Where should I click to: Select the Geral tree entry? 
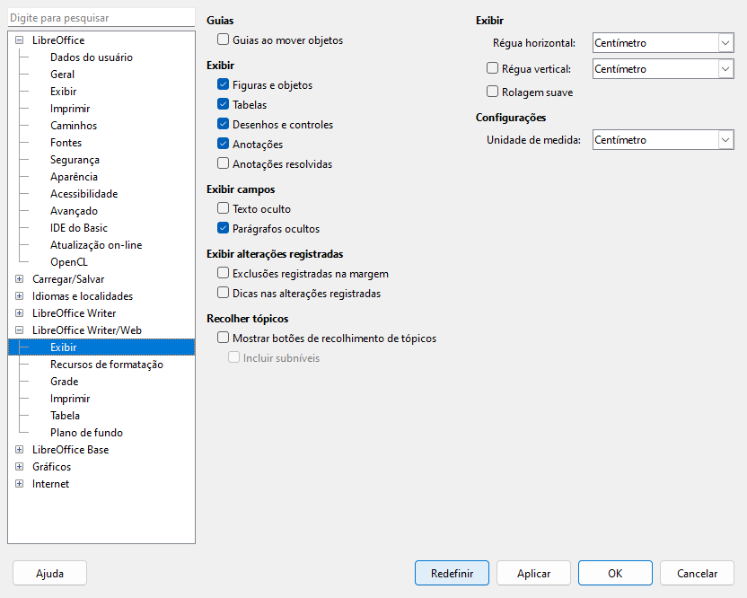[x=63, y=75]
